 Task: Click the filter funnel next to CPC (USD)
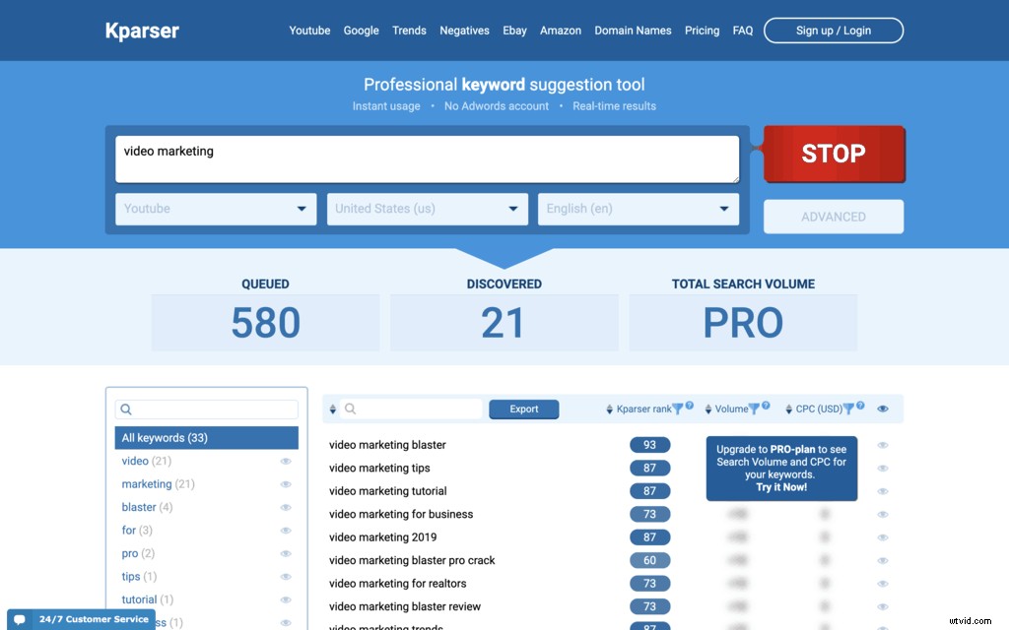pyautogui.click(x=847, y=408)
